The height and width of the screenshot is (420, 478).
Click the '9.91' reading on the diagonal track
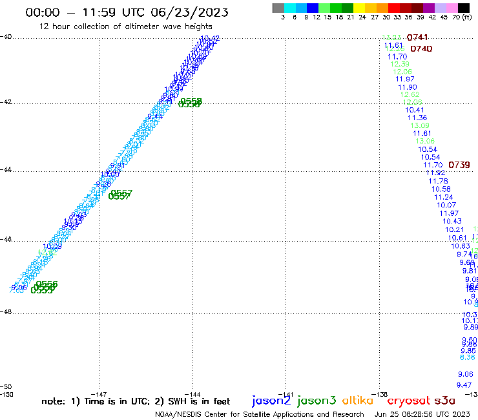pos(118,166)
